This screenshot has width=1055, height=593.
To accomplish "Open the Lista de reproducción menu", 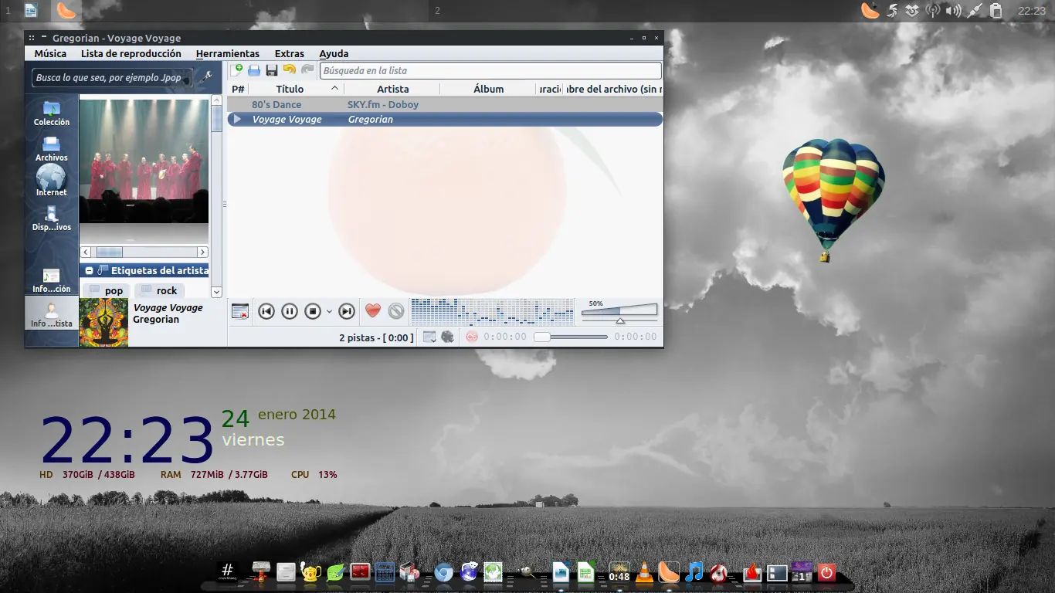I will tap(131, 53).
